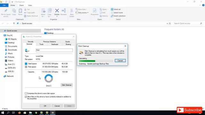Click the taskbar search icon
The width and height of the screenshot is (205, 115).
8,113
